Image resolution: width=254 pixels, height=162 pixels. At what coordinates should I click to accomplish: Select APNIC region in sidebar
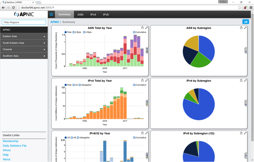click(x=24, y=30)
